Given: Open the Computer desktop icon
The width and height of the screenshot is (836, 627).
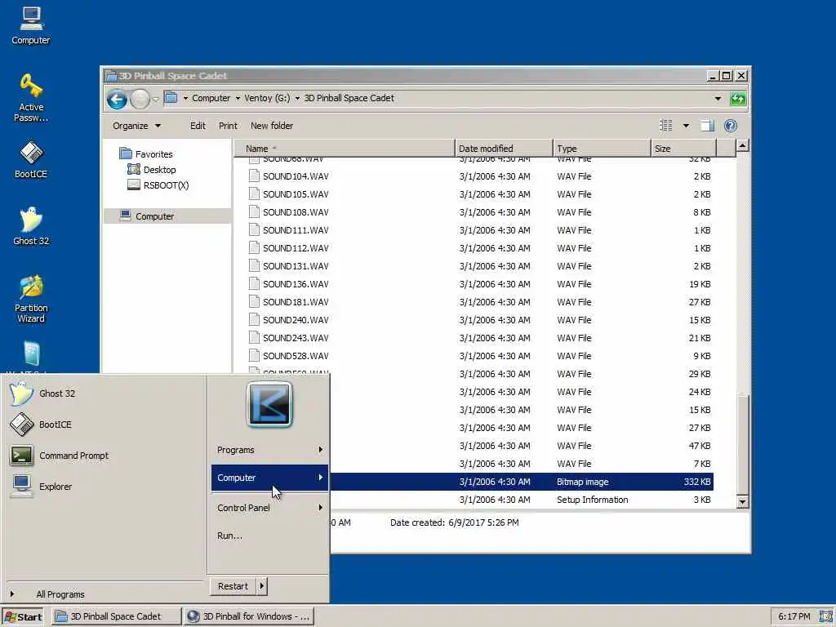Looking at the screenshot, I should 31,25.
